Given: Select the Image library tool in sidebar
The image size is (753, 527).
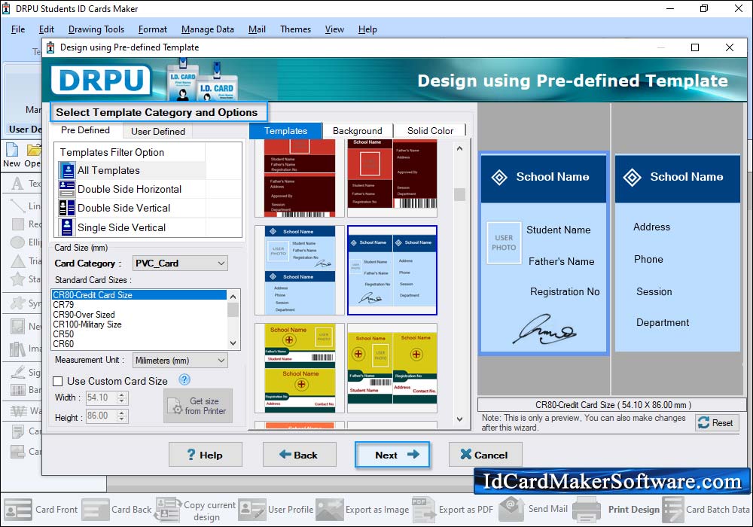Looking at the screenshot, I should tap(18, 349).
